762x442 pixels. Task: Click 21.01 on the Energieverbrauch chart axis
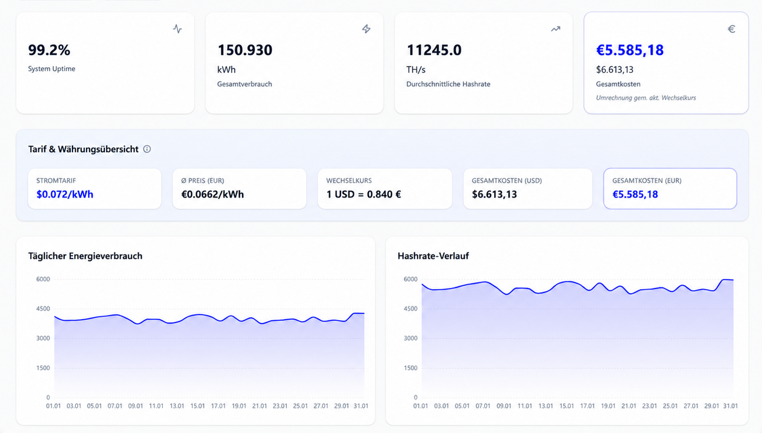(x=259, y=406)
